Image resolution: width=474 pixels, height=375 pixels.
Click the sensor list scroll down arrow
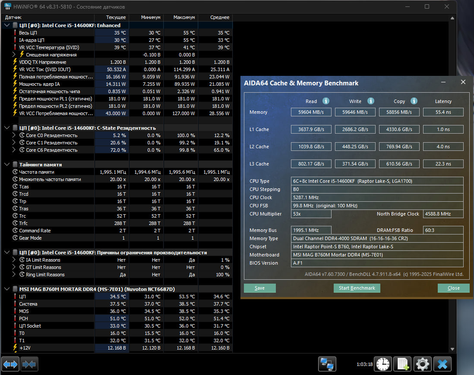tap(452, 349)
